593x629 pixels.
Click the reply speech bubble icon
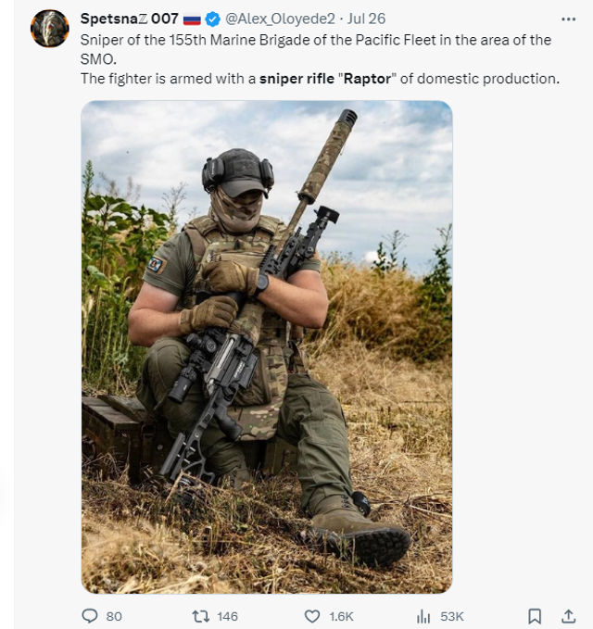click(90, 616)
